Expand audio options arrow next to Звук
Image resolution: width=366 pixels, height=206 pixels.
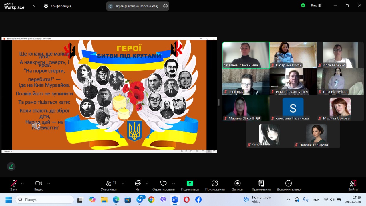(x=23, y=183)
